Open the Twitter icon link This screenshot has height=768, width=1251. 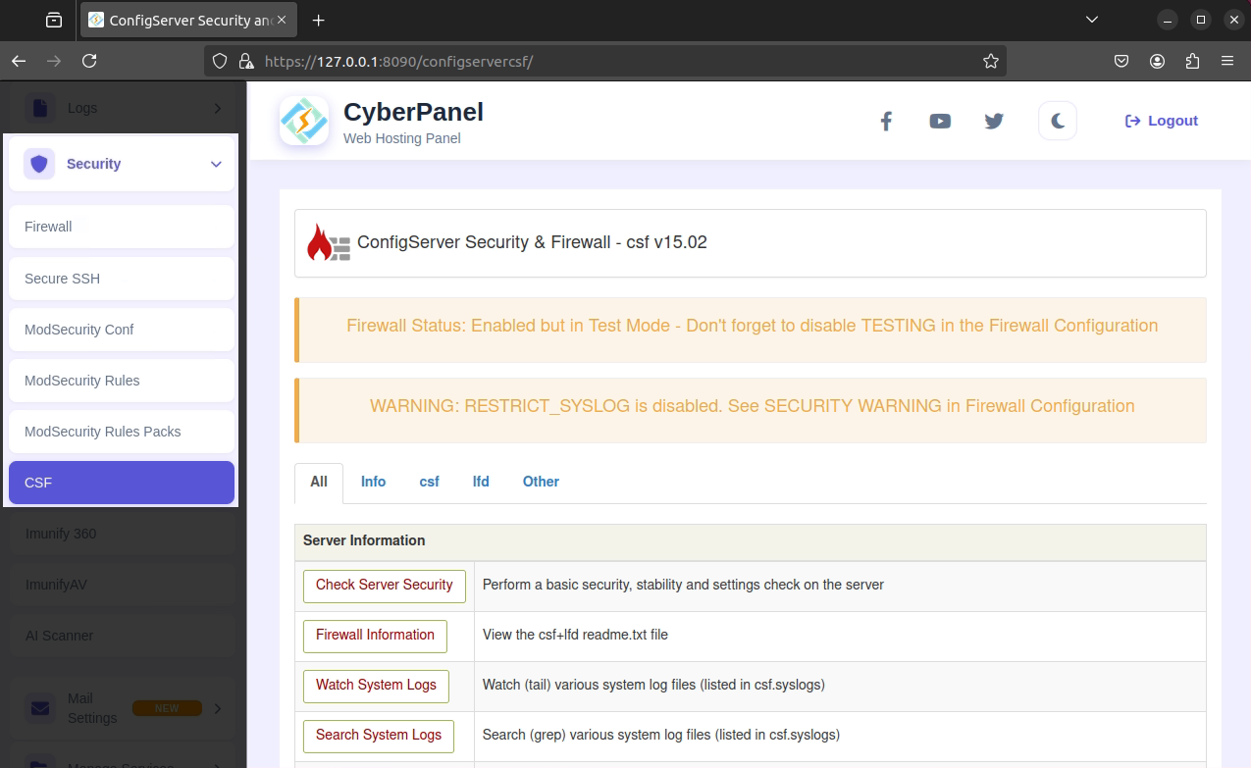pyautogui.click(x=993, y=122)
